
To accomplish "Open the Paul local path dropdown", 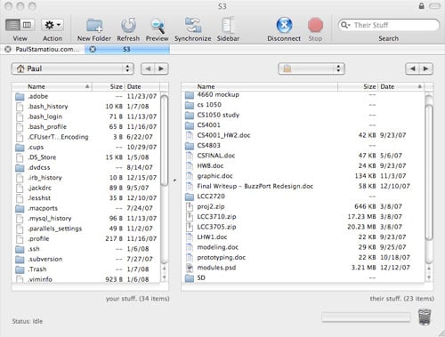I will 73,68.
